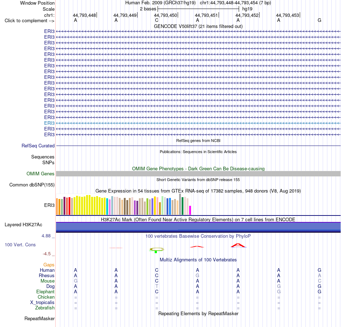Click the Mouse row gray C base

(319, 281)
